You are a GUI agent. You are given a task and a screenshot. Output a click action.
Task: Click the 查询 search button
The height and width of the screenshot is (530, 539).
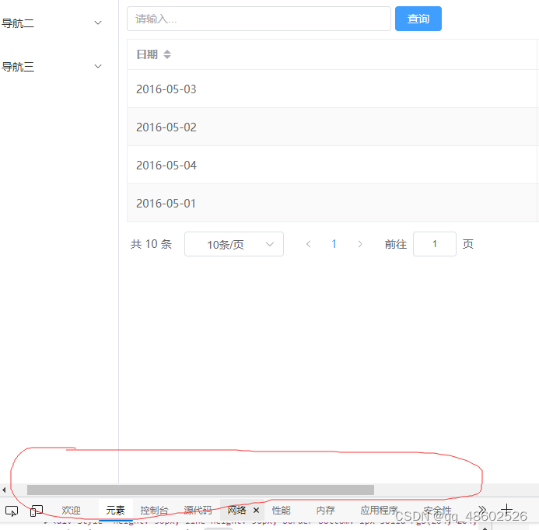(x=418, y=19)
